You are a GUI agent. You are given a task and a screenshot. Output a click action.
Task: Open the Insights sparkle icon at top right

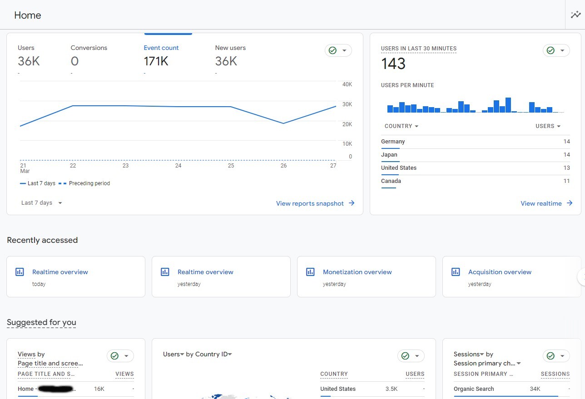pyautogui.click(x=575, y=15)
